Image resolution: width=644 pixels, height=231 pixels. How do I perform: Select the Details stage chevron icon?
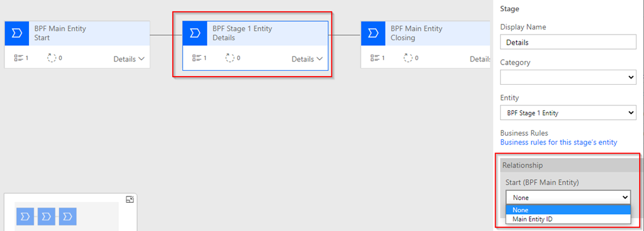(195, 33)
